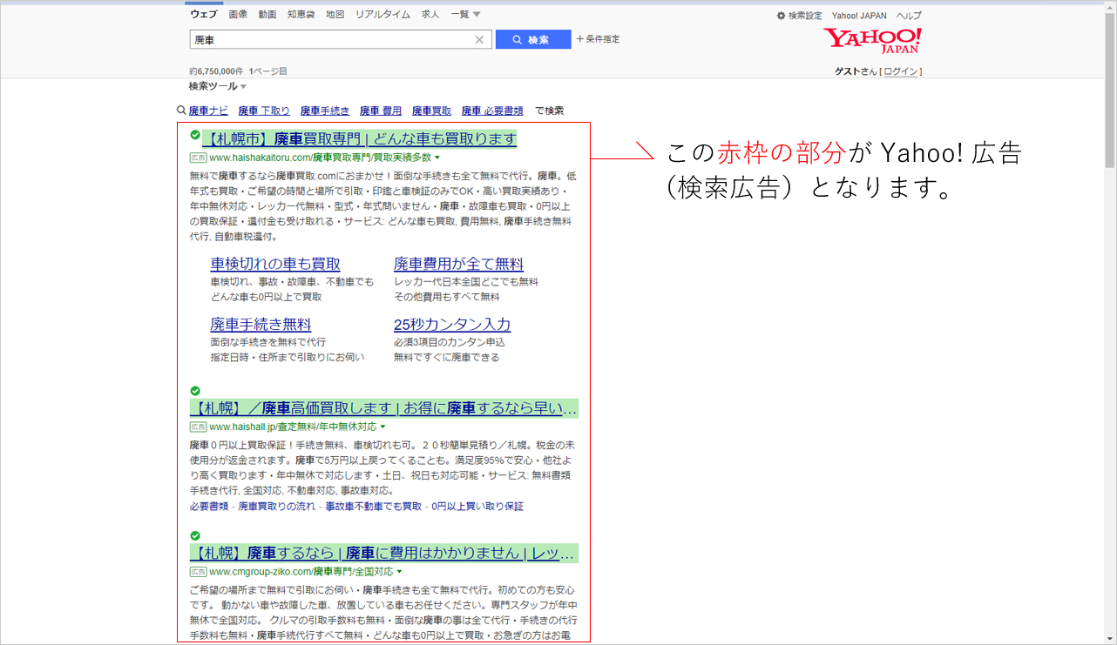Switch to 動画 video search tab
The image size is (1117, 645).
click(x=267, y=15)
